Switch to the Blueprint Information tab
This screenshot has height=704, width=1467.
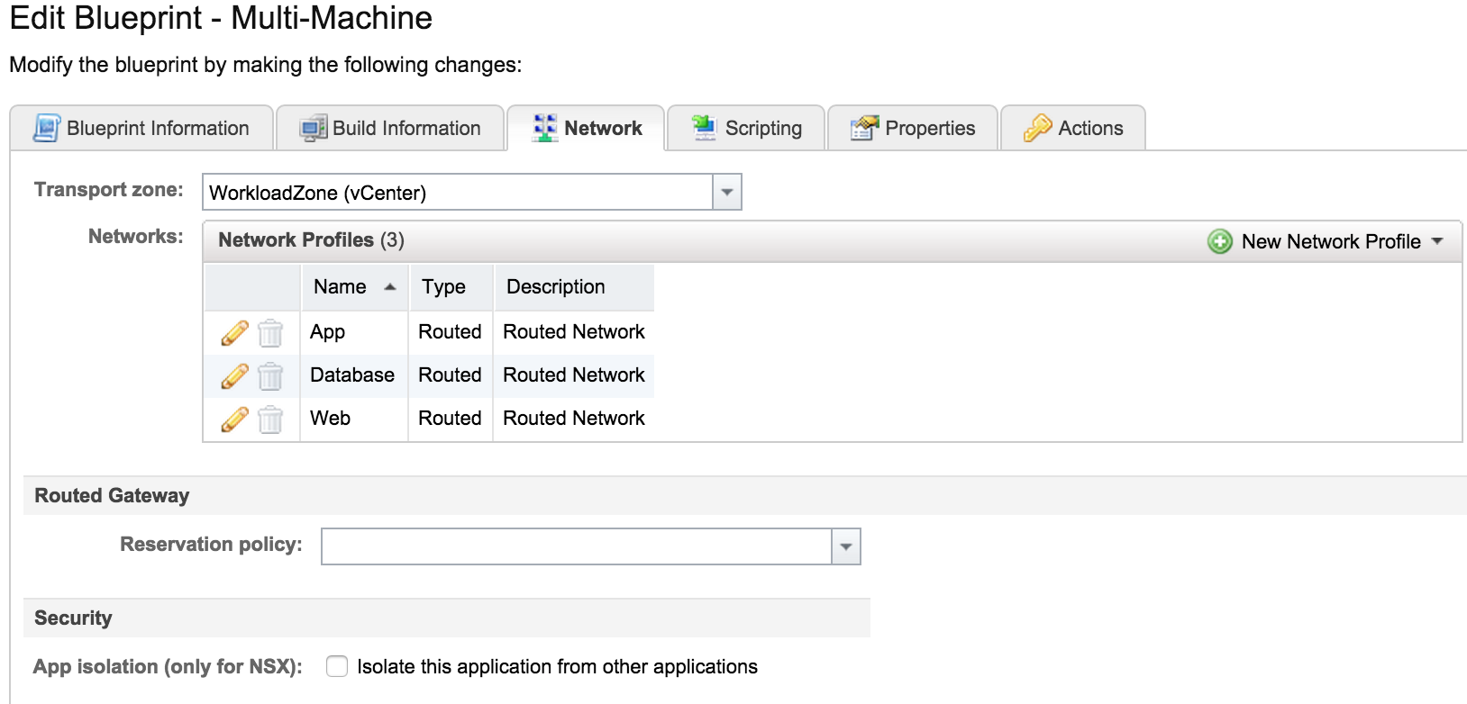[x=142, y=129]
